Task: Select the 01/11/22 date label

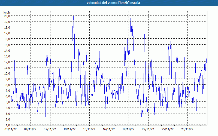Action: pyautogui.click(x=11, y=129)
